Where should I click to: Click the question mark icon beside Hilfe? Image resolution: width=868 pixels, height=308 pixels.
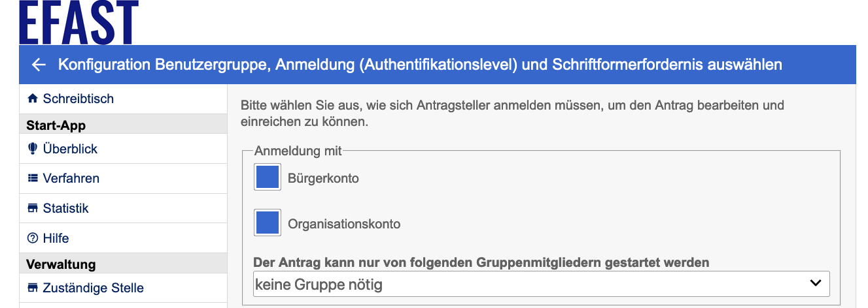[x=33, y=239]
